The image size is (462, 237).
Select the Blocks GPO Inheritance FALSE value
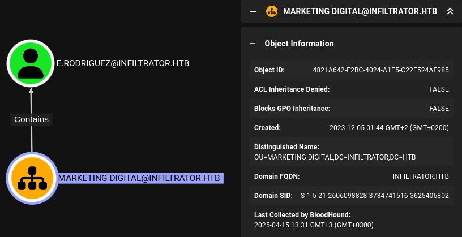point(439,109)
